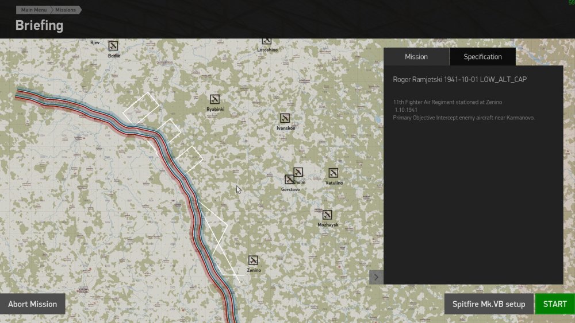Image resolution: width=575 pixels, height=323 pixels.
Task: Select the Vatulino airfield marker
Action: click(x=333, y=173)
